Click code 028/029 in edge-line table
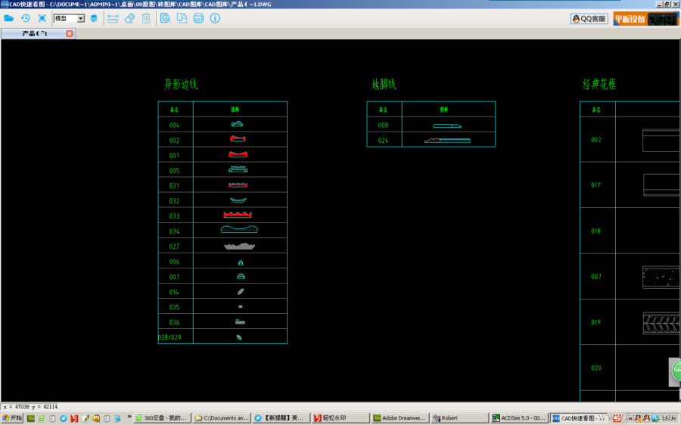The image size is (681, 425). click(169, 337)
